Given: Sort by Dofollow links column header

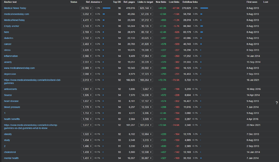Looking at the screenshot, I should tap(190, 2).
